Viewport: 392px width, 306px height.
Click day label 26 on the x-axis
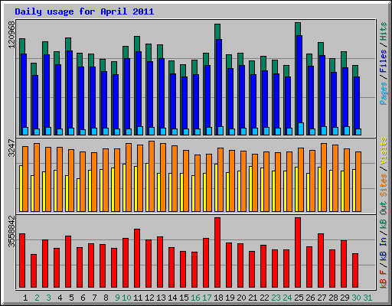point(310,298)
